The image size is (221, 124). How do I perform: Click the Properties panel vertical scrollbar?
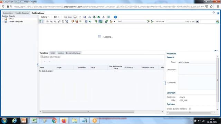point(218,80)
